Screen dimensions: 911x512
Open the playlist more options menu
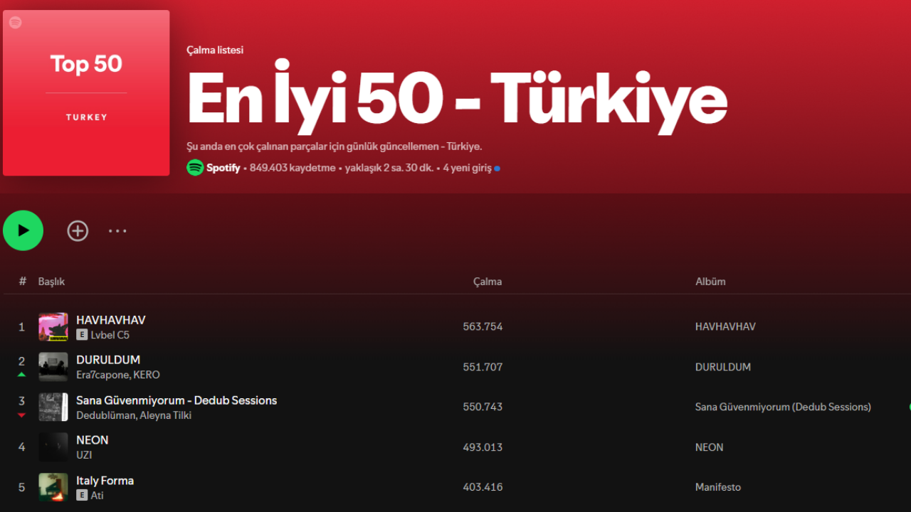coord(117,230)
